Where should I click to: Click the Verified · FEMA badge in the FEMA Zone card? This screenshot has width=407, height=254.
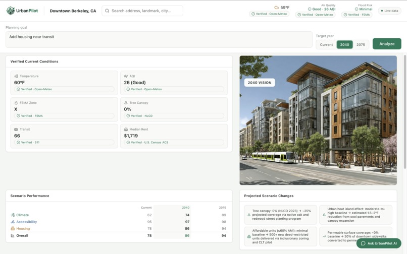[64, 116]
